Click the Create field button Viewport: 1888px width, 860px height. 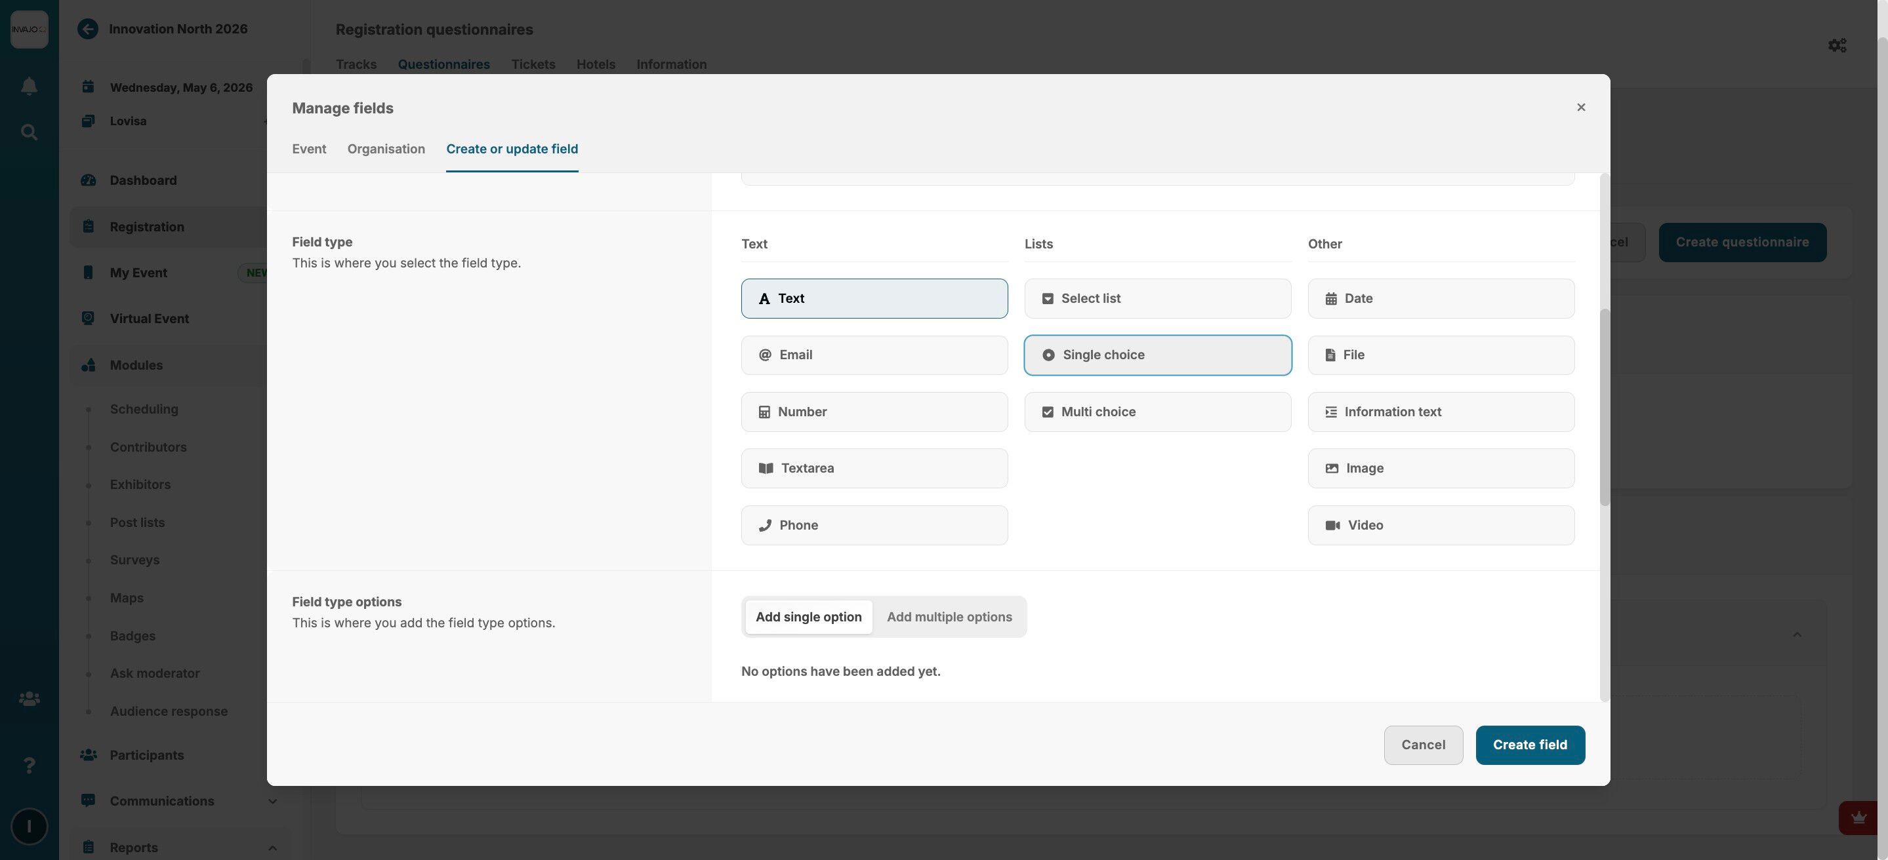(x=1530, y=745)
